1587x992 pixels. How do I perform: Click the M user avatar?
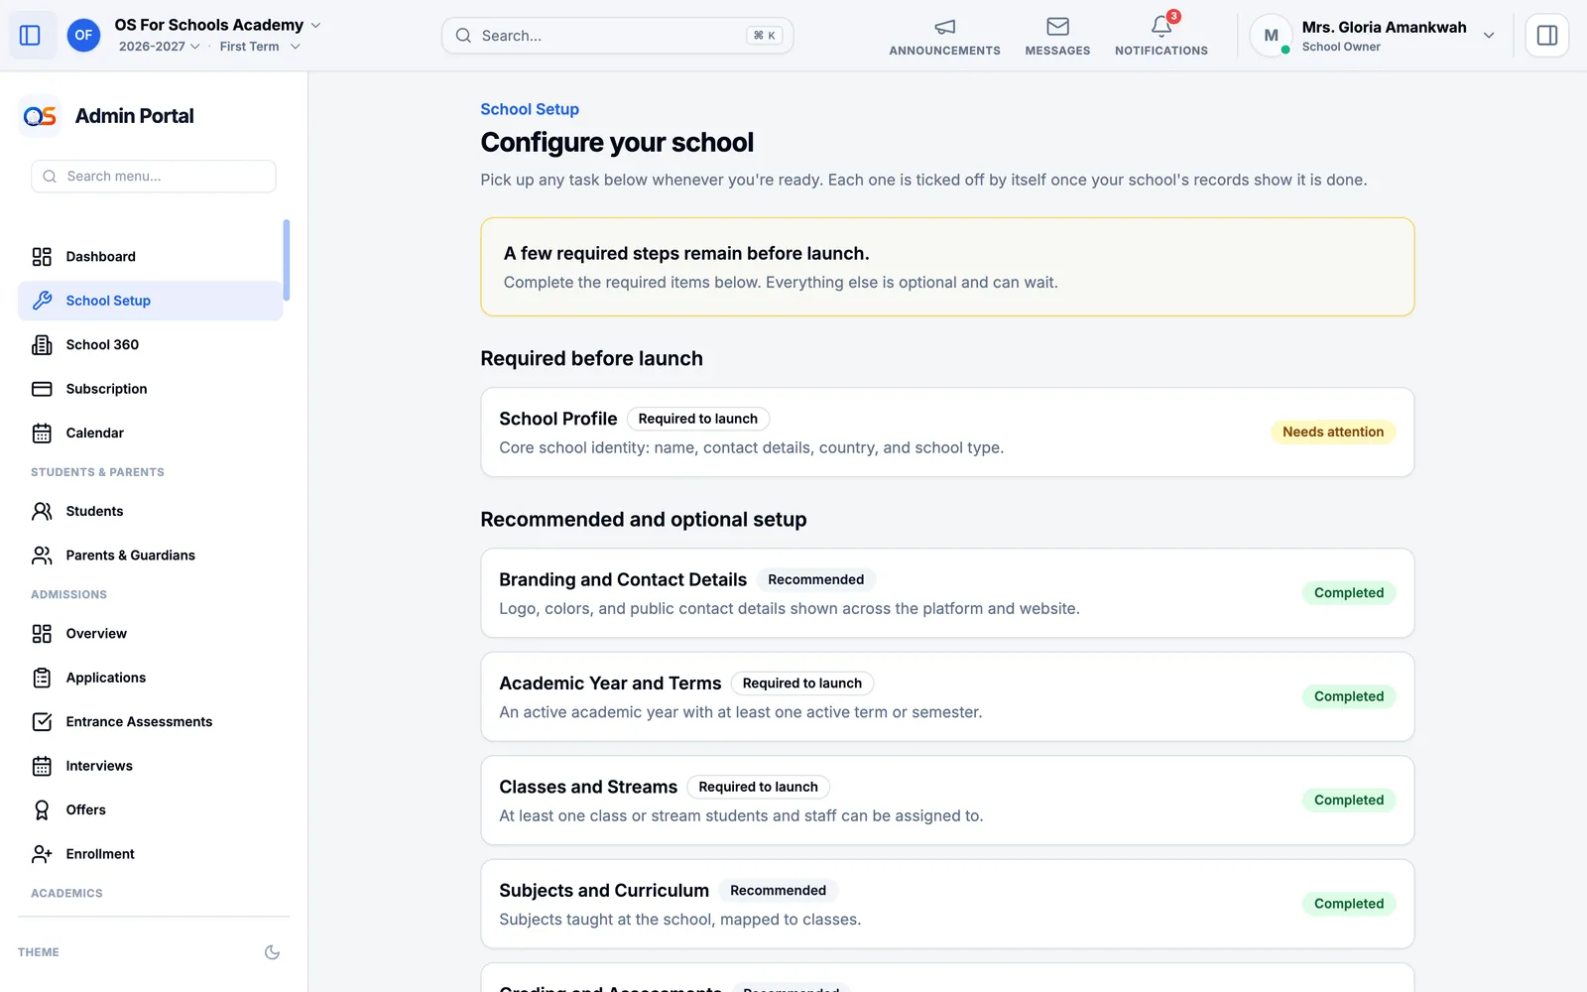click(x=1271, y=36)
